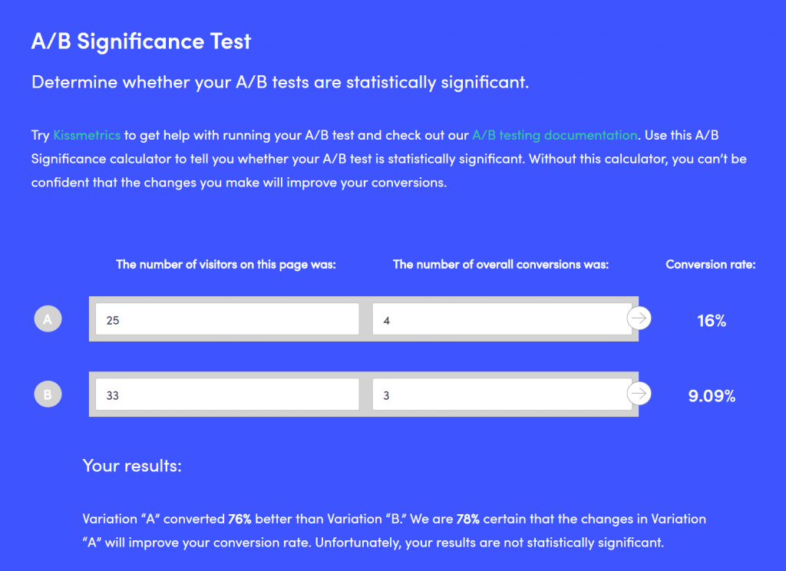
Task: Click the 16% conversion rate value
Action: pyautogui.click(x=712, y=321)
